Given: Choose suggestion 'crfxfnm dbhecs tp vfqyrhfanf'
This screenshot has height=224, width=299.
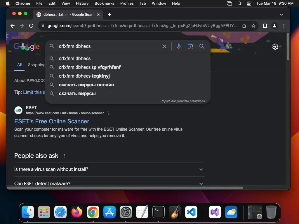Looking at the screenshot, I should coord(128,67).
